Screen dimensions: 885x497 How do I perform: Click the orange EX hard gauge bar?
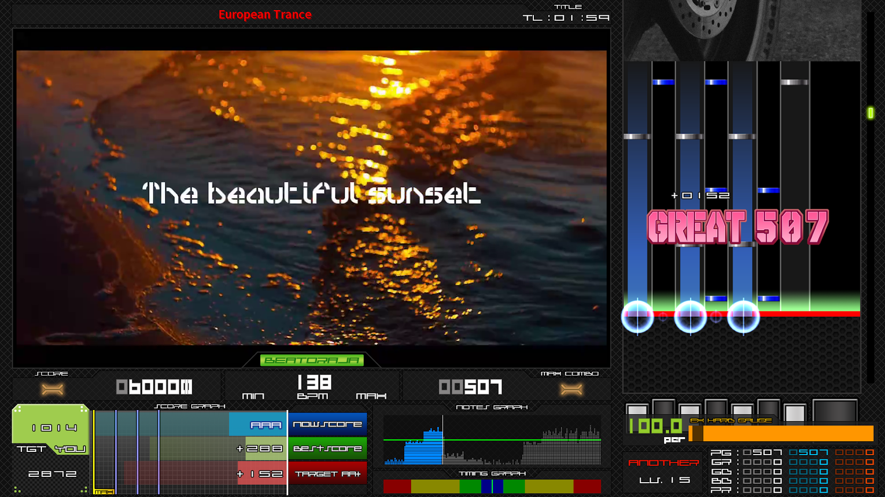[781, 433]
